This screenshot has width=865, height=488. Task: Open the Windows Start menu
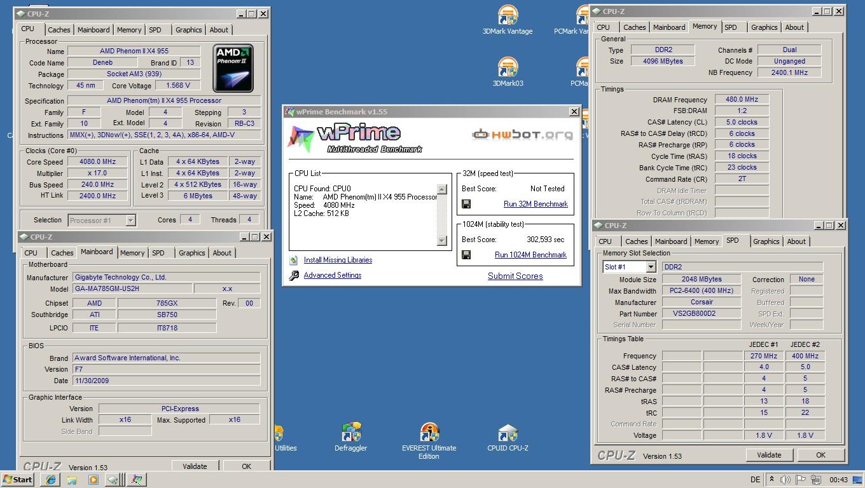[x=18, y=480]
